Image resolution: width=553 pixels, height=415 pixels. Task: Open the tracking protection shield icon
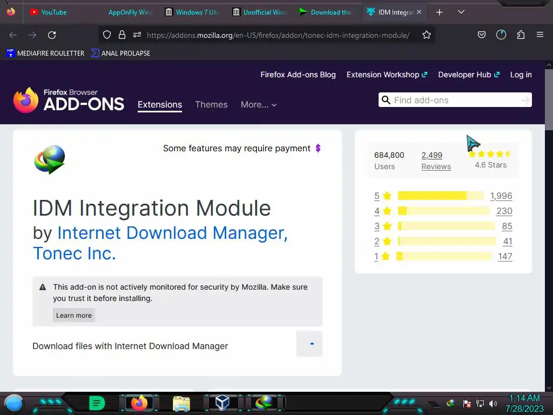pos(107,35)
